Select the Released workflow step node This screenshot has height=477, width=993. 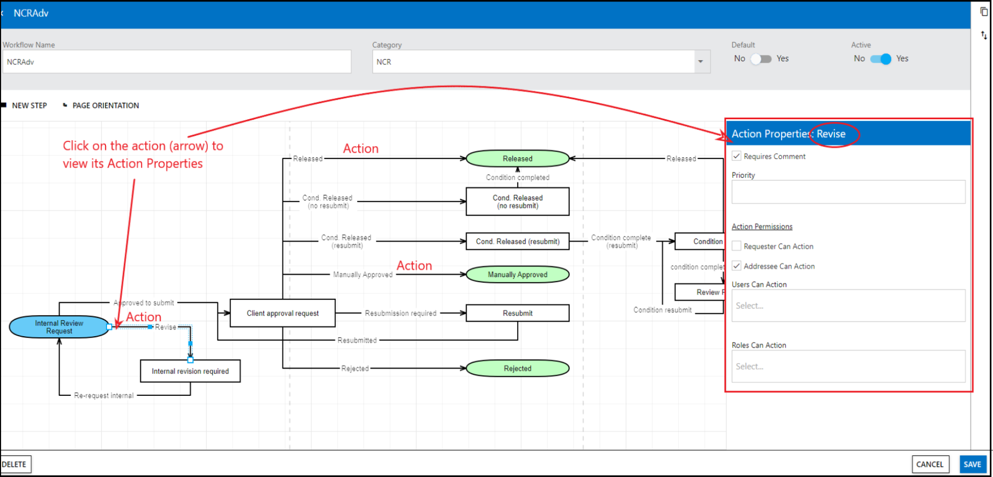(517, 159)
